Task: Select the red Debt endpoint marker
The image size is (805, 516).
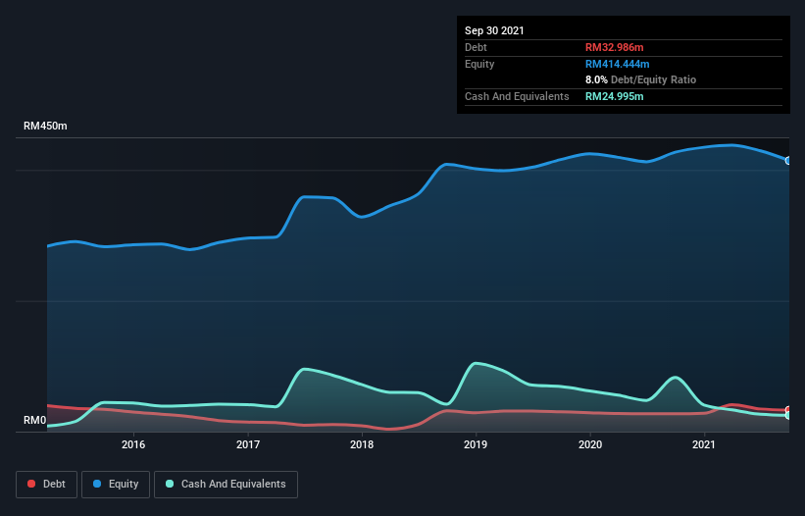Action: pyautogui.click(x=787, y=410)
